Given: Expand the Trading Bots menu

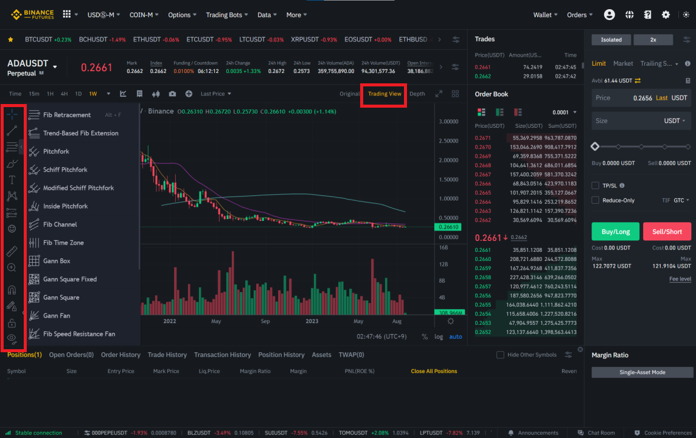Looking at the screenshot, I should click(227, 15).
